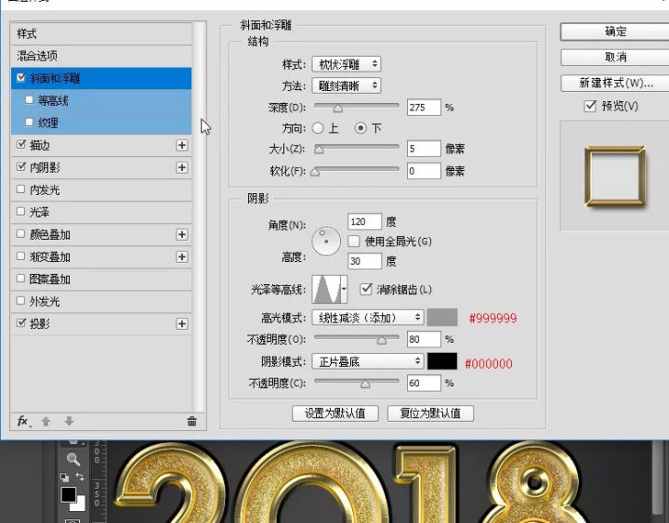Select direction 下 radio button
669x523 pixels.
[x=361, y=128]
